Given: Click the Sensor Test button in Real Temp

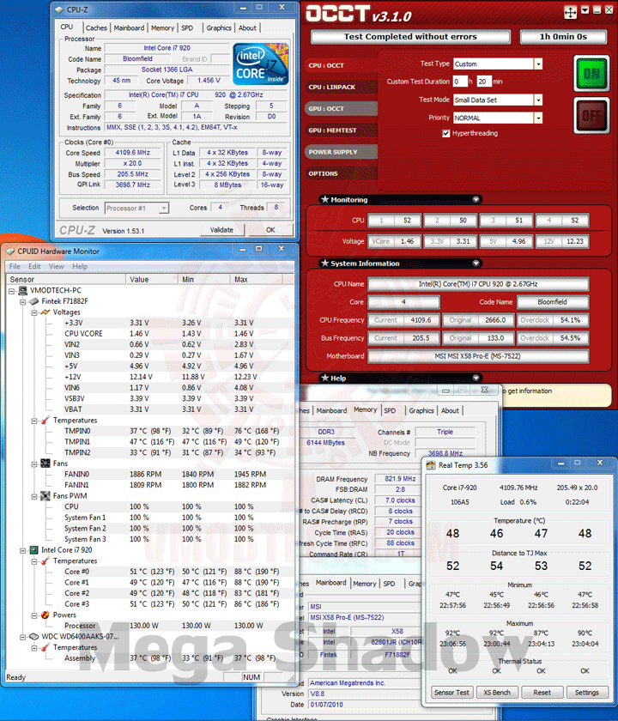Looking at the screenshot, I should pos(451,693).
